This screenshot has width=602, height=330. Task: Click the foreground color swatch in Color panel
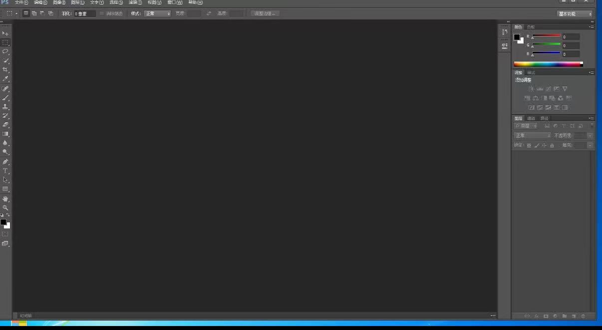coord(517,37)
